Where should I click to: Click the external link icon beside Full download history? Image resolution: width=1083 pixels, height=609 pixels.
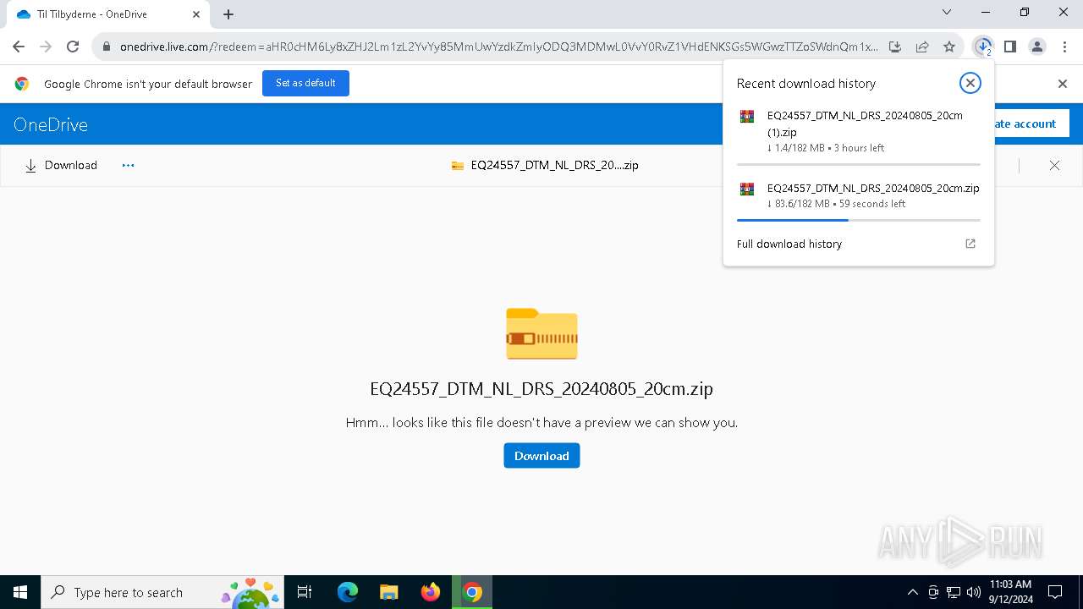[970, 244]
